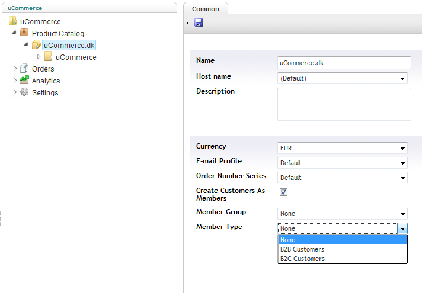Click the uCommerce subfolder icon
Screen dimensions: 422x293
pyautogui.click(x=48, y=56)
